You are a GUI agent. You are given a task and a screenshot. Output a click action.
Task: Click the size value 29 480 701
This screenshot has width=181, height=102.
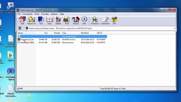tap(43, 39)
